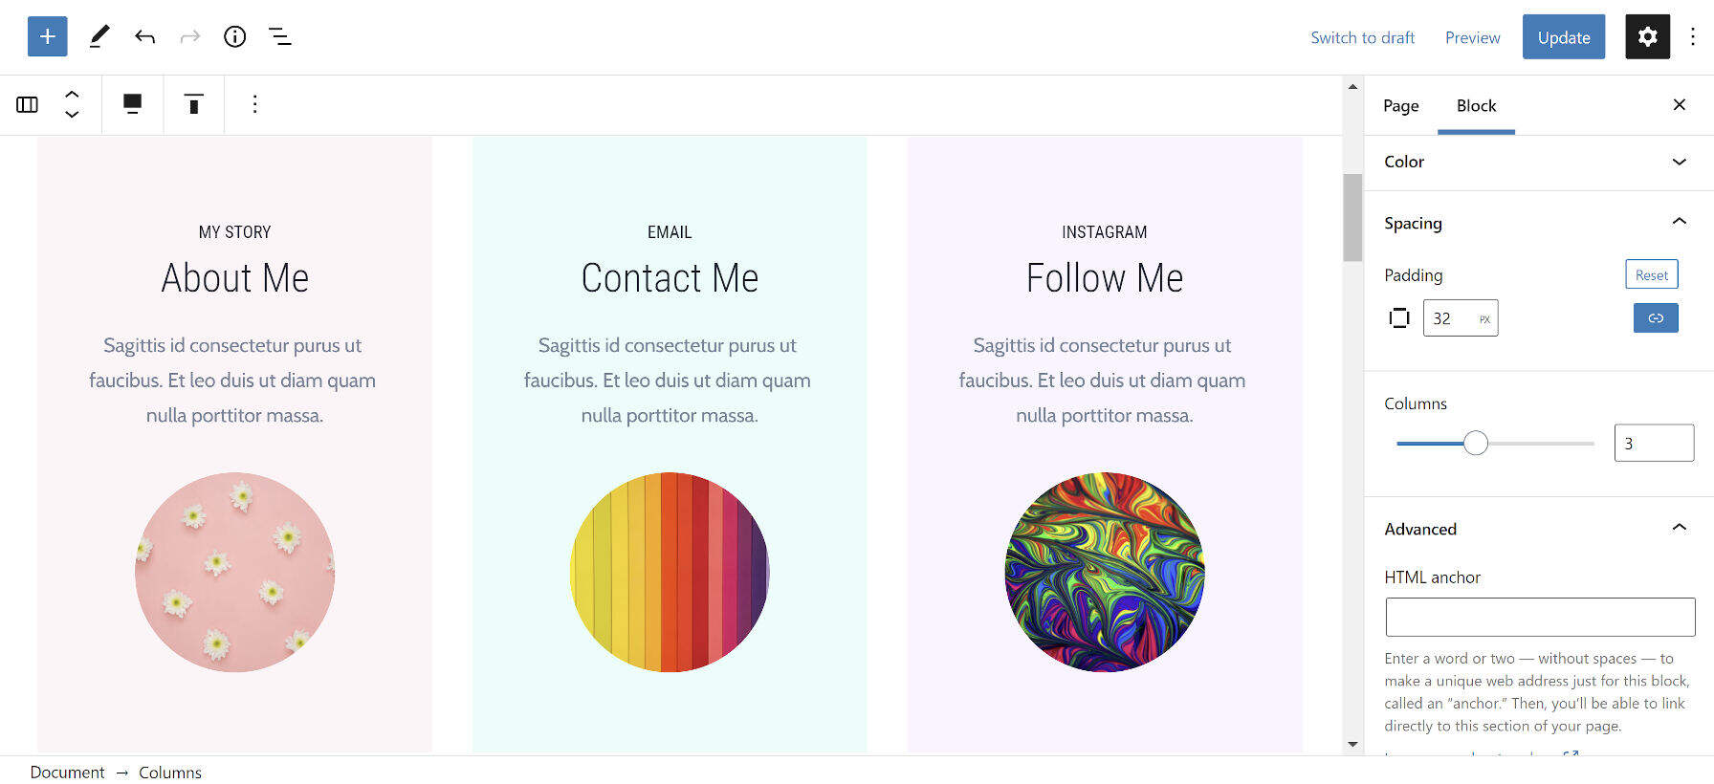Unlink padding sides with link button
This screenshot has width=1714, height=784.
pos(1655,318)
